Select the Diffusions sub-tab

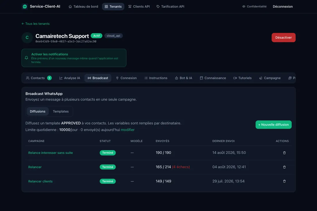pos(37,111)
